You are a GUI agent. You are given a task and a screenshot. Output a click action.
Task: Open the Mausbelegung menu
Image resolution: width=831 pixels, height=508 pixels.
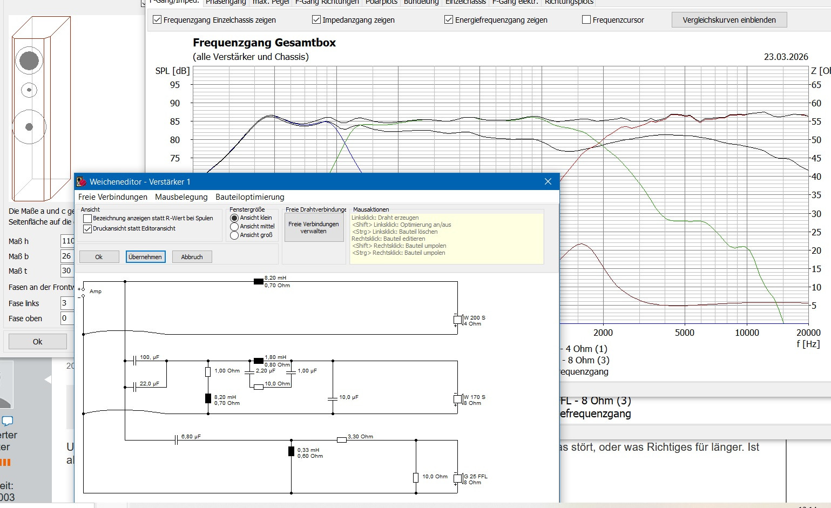pyautogui.click(x=181, y=197)
